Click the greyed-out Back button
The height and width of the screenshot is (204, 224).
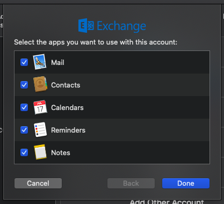pyautogui.click(x=131, y=183)
